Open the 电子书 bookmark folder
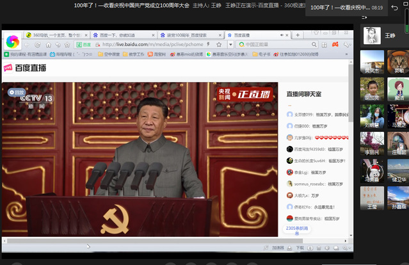The height and width of the screenshot is (265, 409). tap(262, 54)
